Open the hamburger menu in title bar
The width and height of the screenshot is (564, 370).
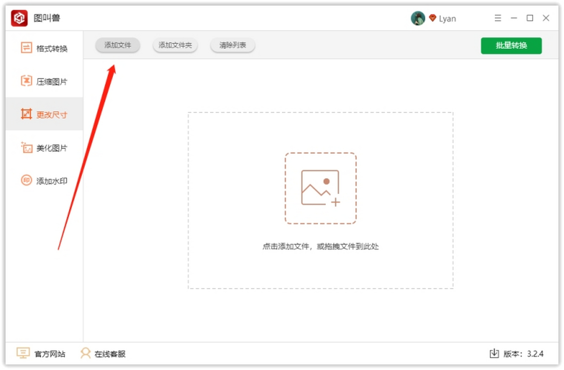coord(498,18)
